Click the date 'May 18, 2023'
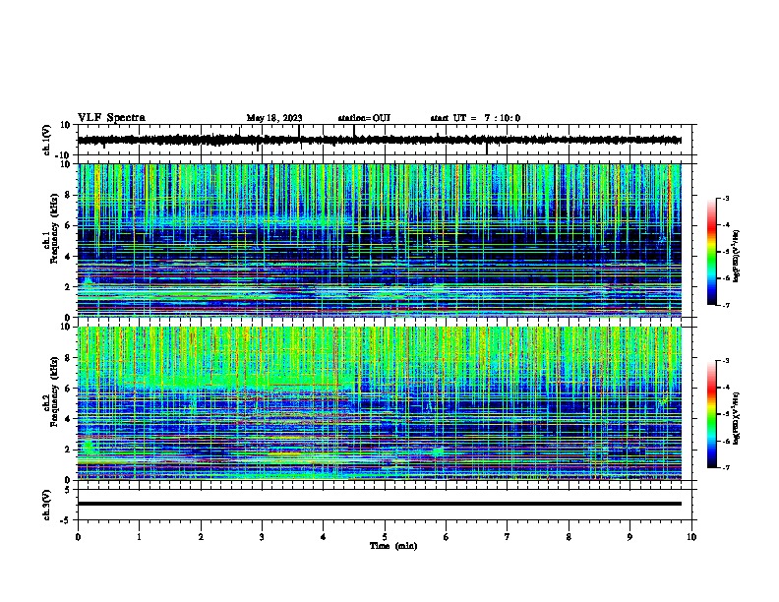This screenshot has height=602, width=779. [x=274, y=118]
